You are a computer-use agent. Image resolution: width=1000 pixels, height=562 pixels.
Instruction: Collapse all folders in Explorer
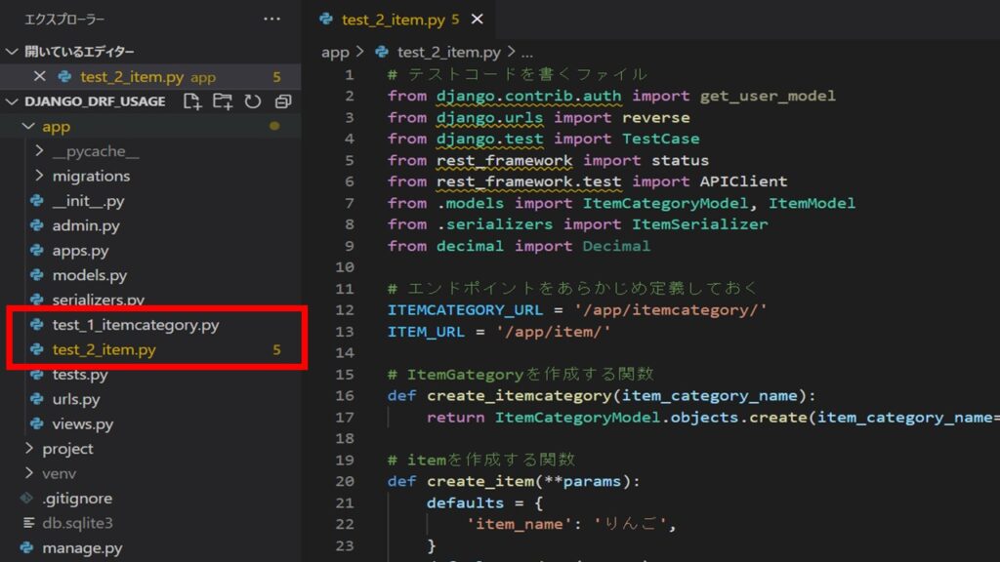[283, 100]
